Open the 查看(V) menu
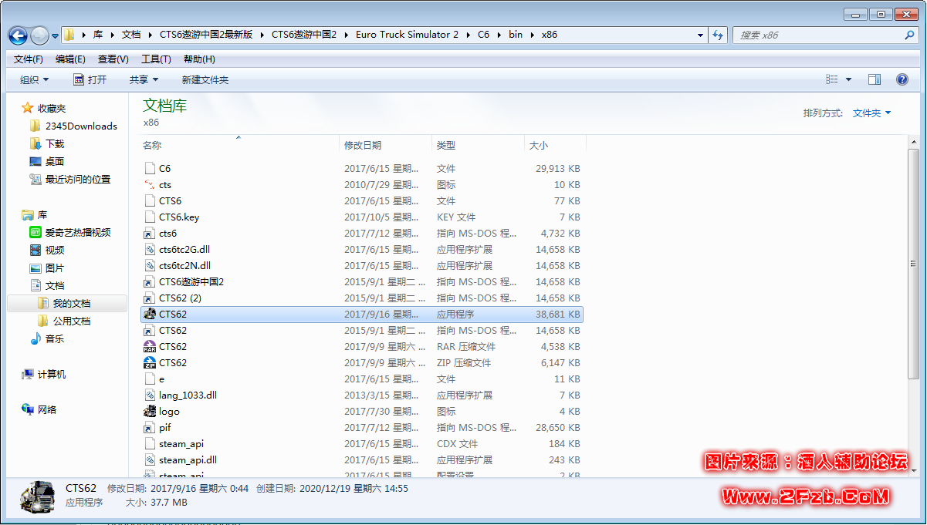The width and height of the screenshot is (927, 525). [113, 59]
